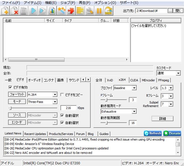Open the Three-Pass mode dropdown
184x166 pixels.
click(x=55, y=102)
